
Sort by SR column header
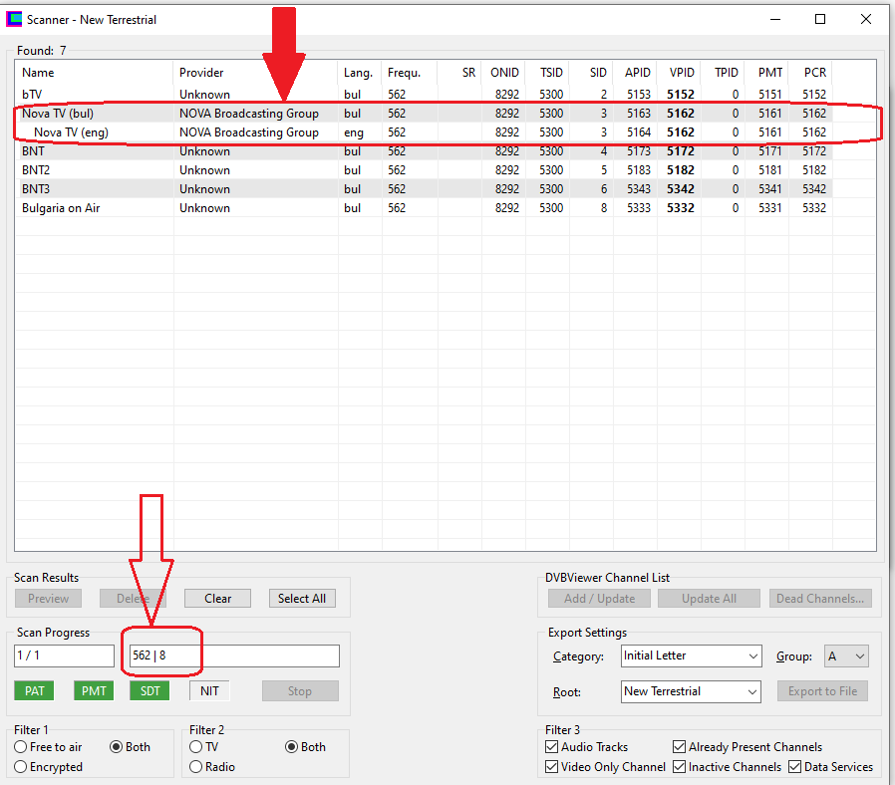point(459,73)
